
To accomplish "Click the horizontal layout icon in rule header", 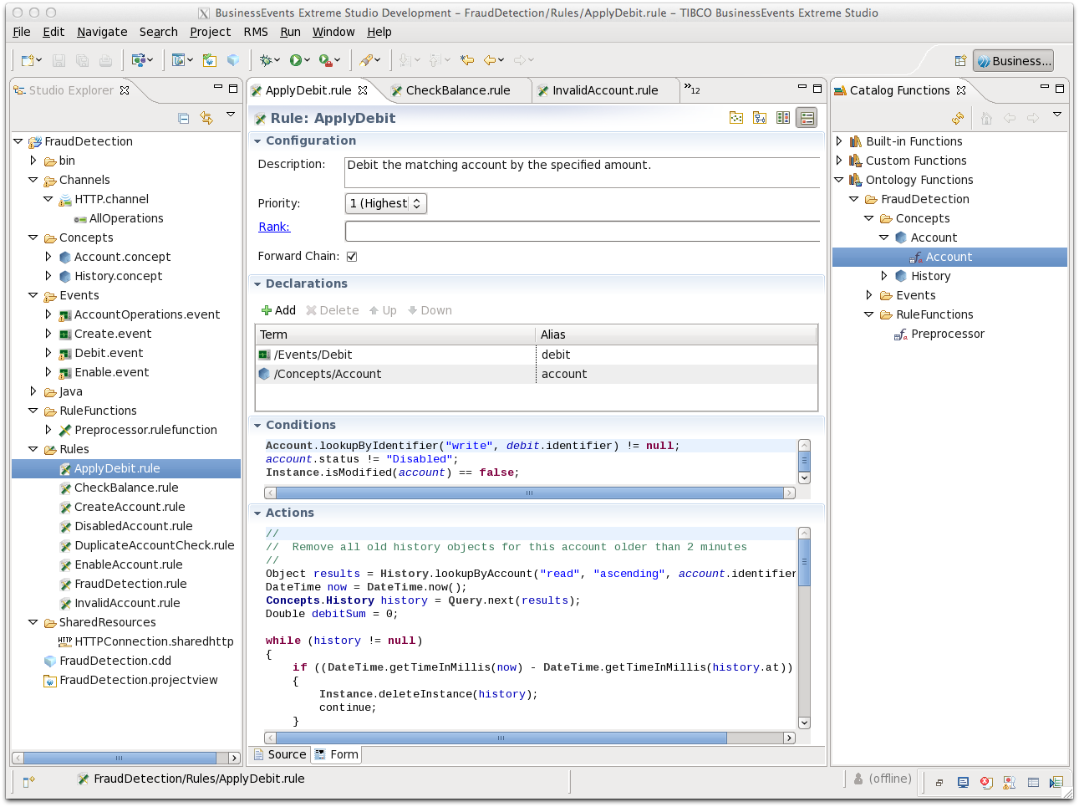I will 807,118.
